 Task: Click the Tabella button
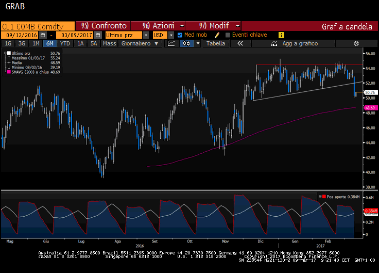[216, 44]
